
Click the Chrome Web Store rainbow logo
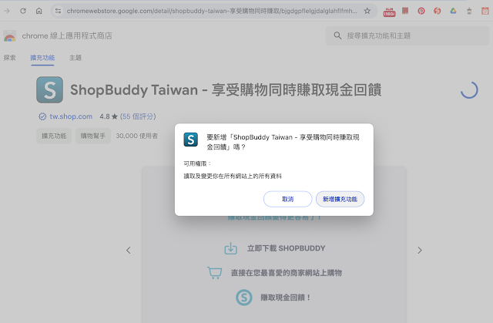(10, 36)
